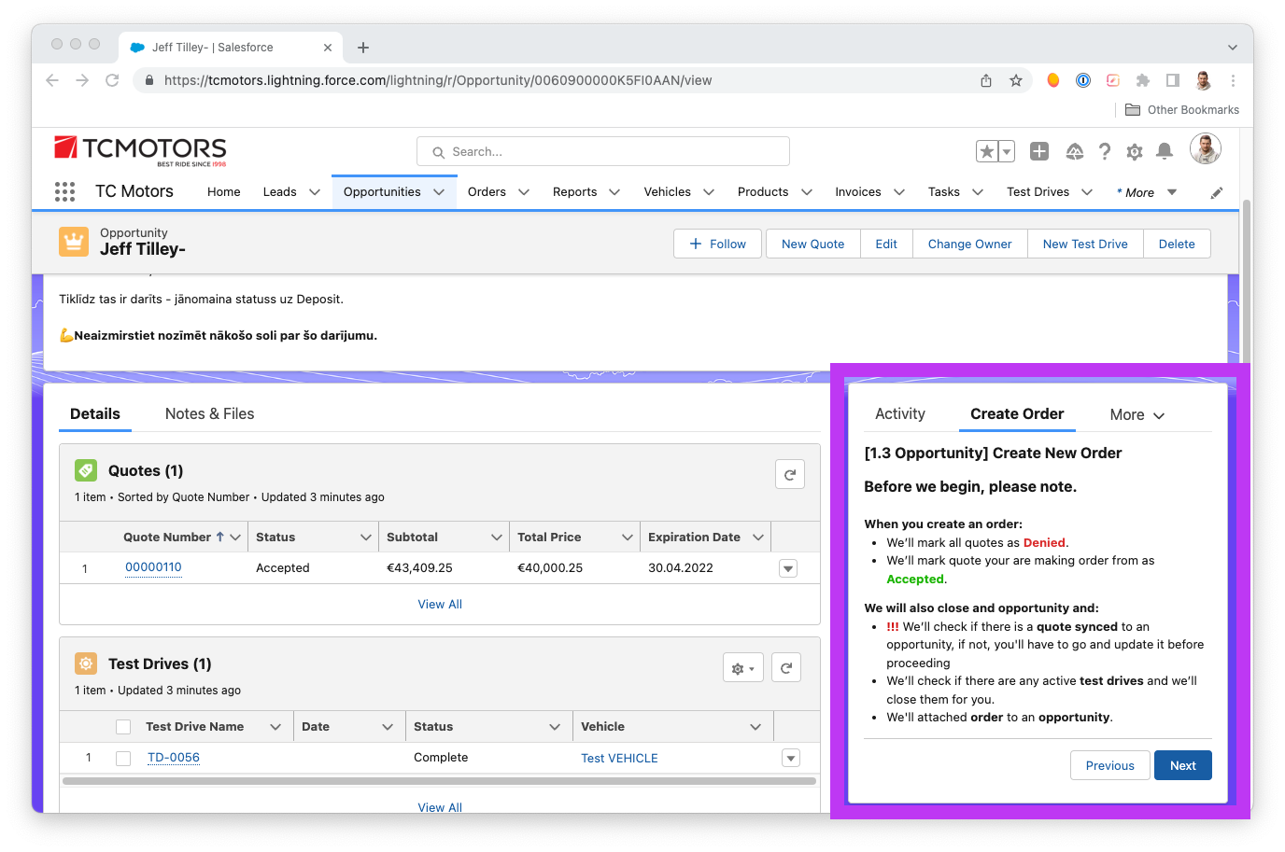1285x852 pixels.
Task: Open the Test VEHICLE link
Action: (619, 759)
